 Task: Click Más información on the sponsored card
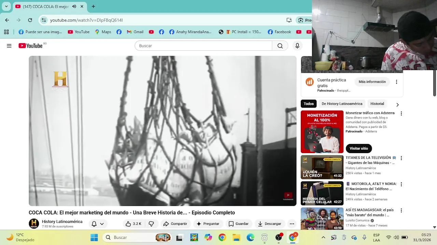tap(372, 82)
